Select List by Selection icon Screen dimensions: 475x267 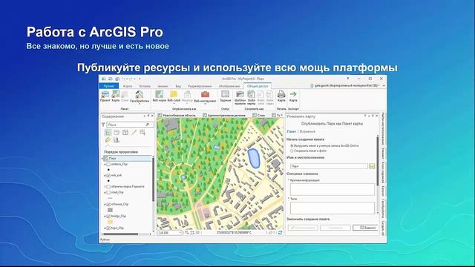pyautogui.click(x=125, y=132)
